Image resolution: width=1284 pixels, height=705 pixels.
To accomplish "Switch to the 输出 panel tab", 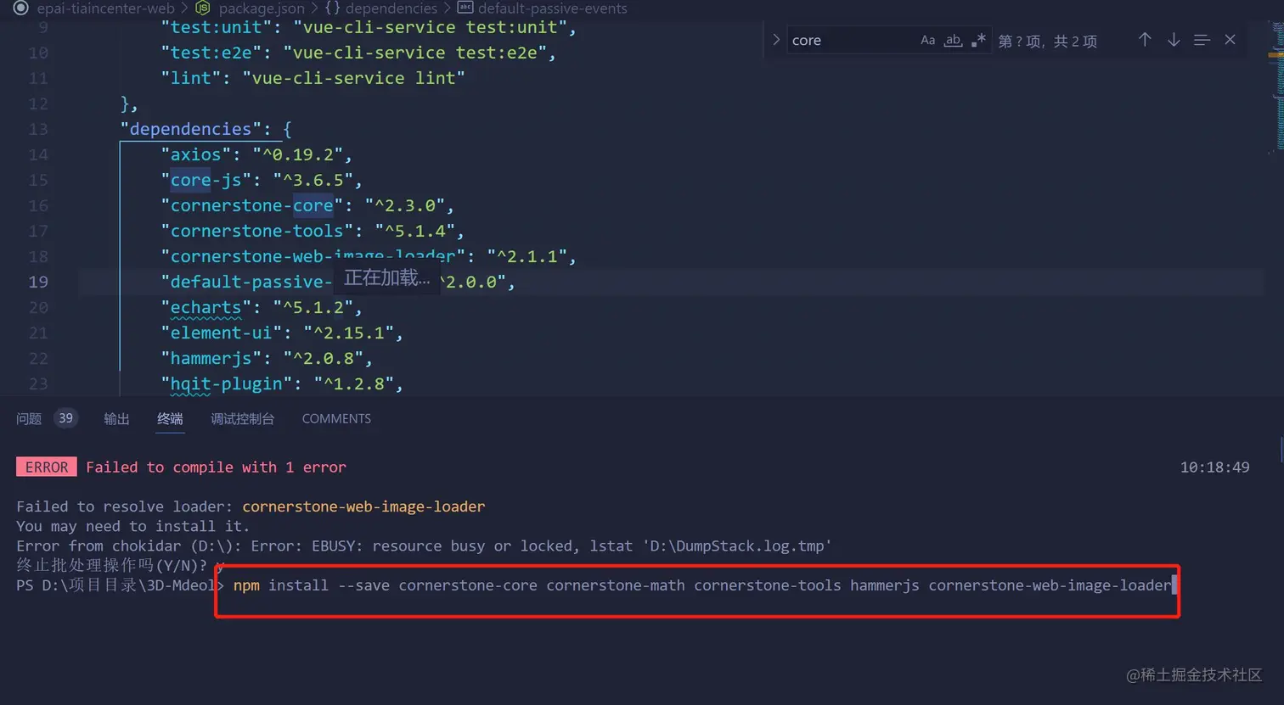I will (116, 418).
